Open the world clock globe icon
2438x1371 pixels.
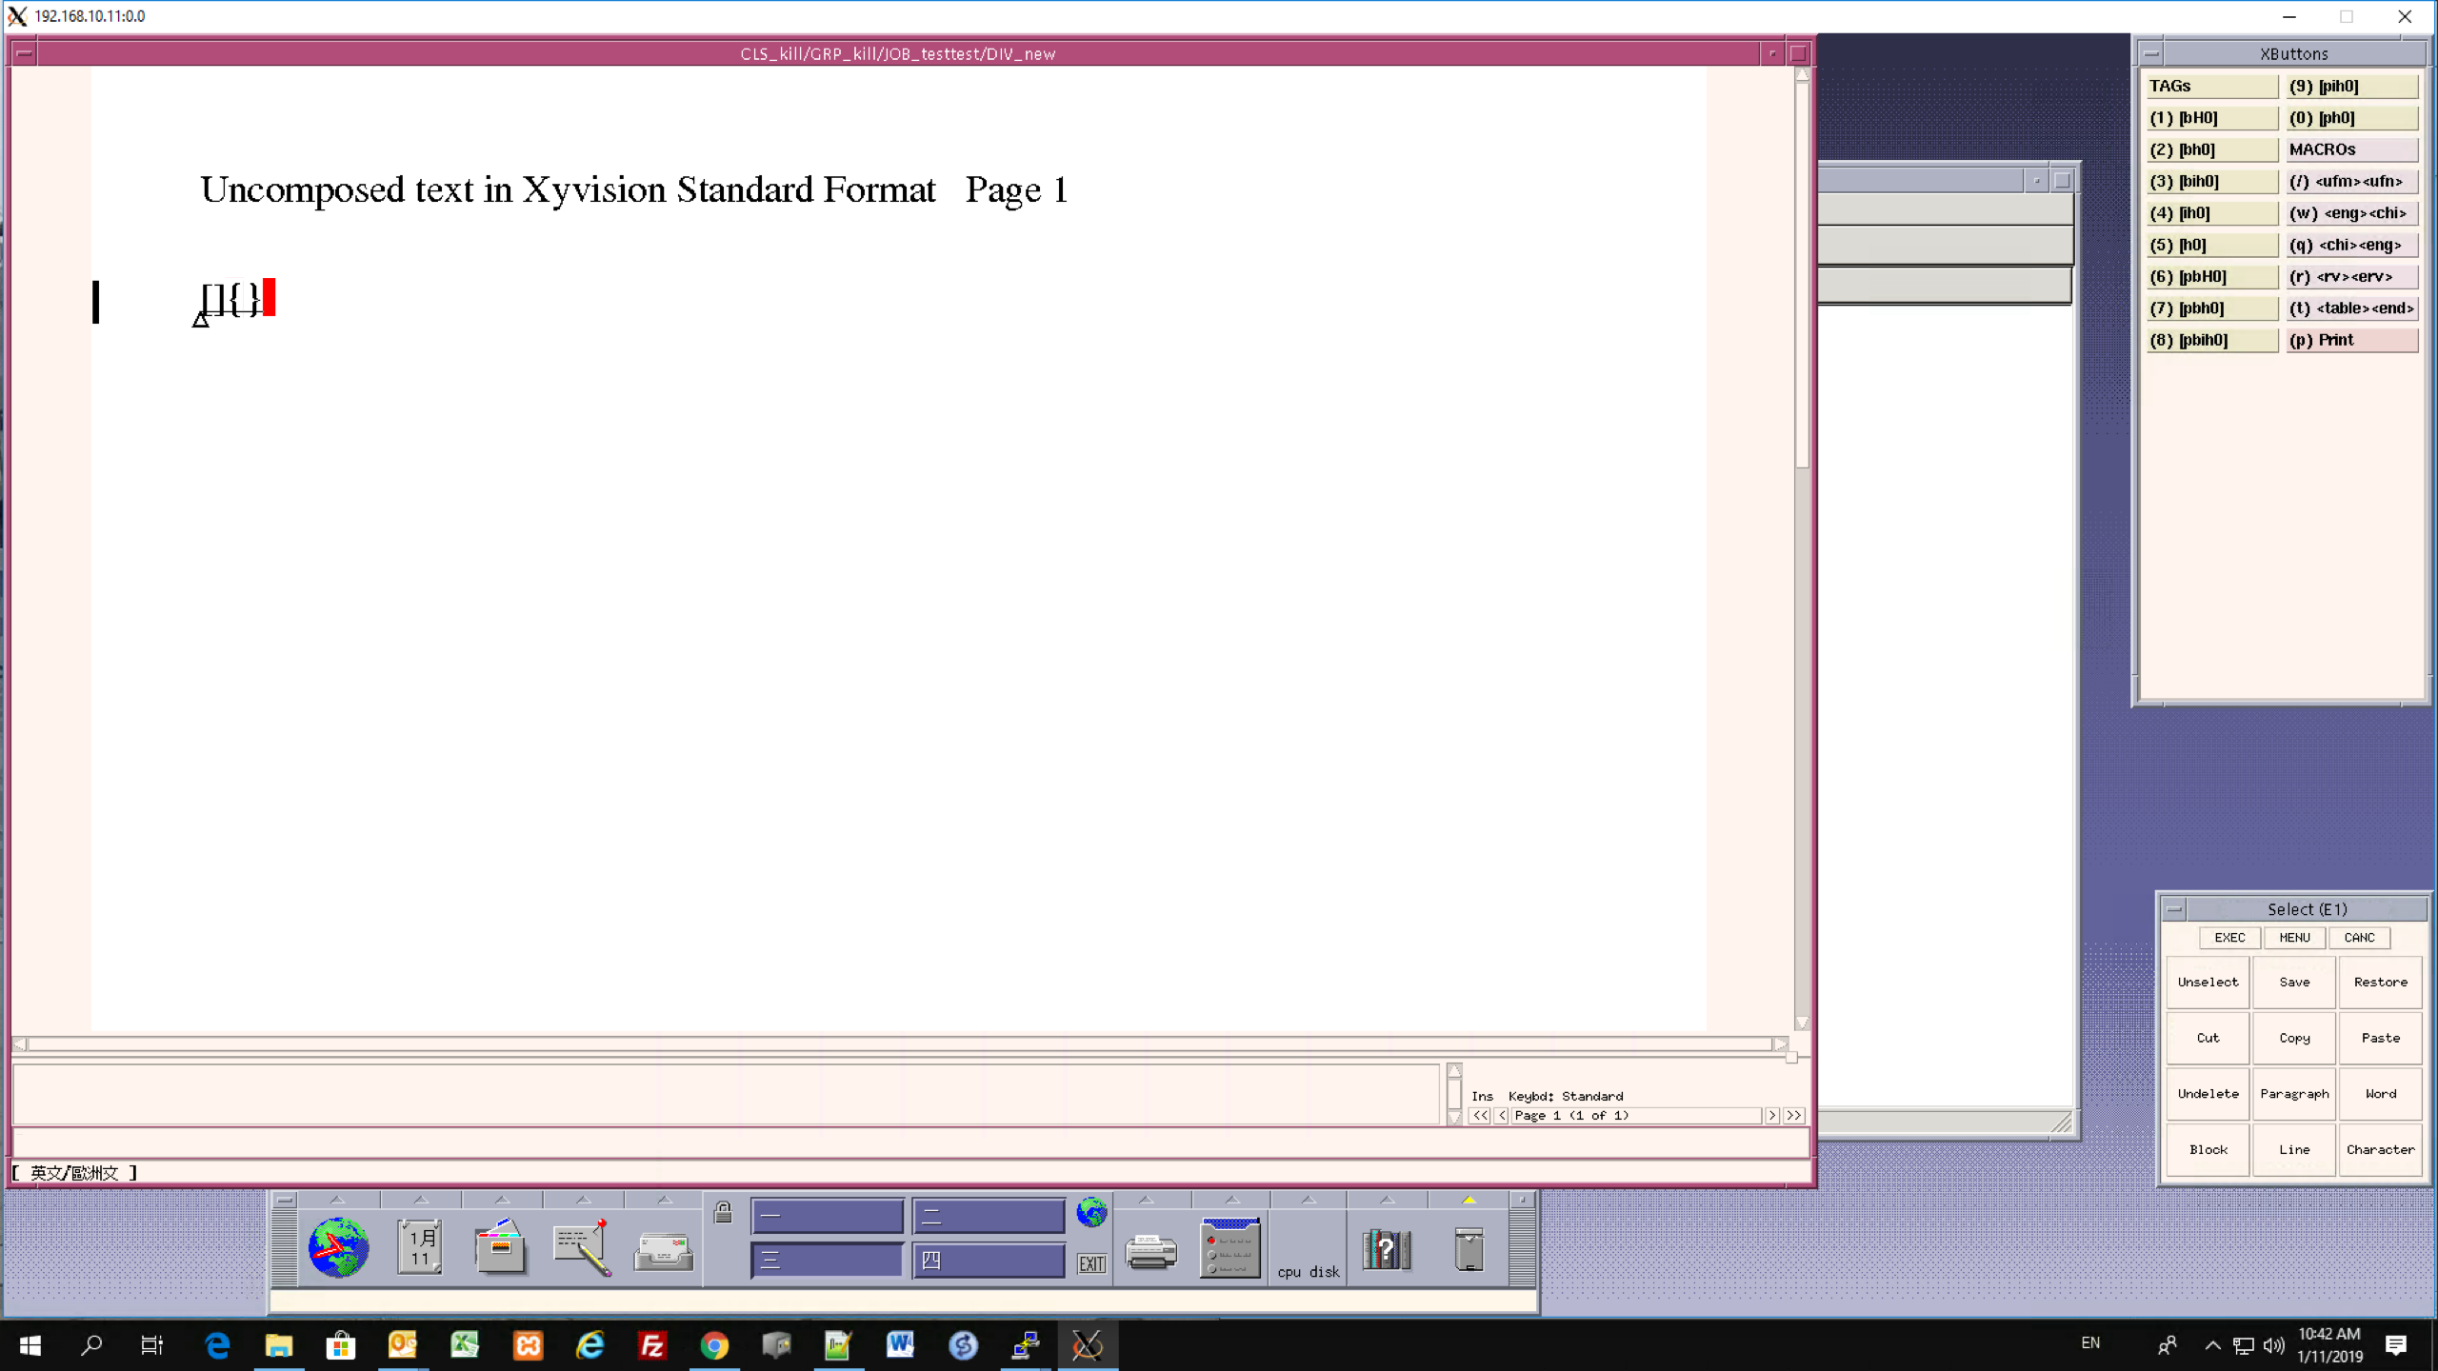coord(338,1247)
